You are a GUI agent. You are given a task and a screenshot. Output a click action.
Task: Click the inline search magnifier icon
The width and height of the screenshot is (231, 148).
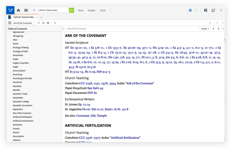point(39,23)
